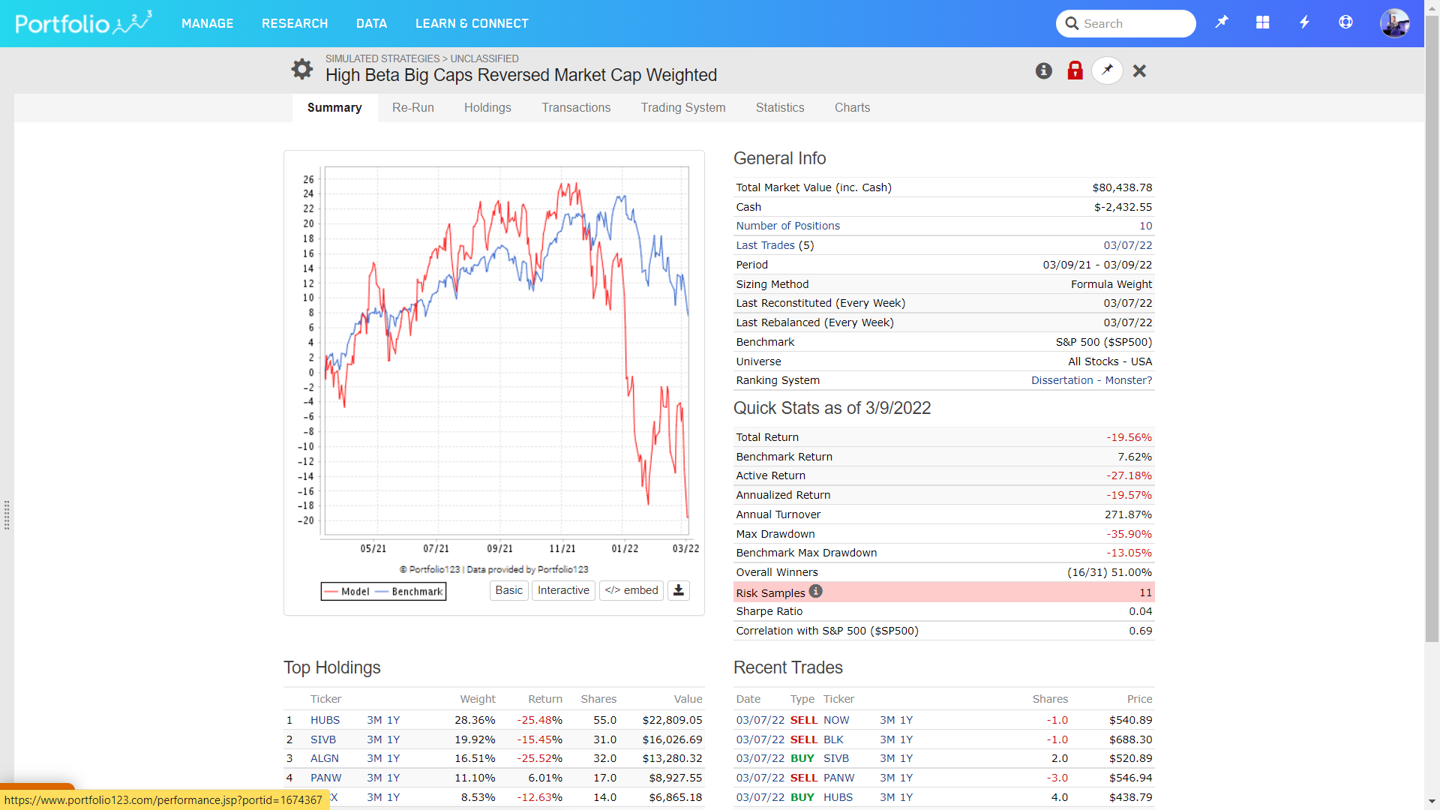This screenshot has height=810, width=1440.
Task: Open the help lifebuoy icon
Action: [1345, 22]
